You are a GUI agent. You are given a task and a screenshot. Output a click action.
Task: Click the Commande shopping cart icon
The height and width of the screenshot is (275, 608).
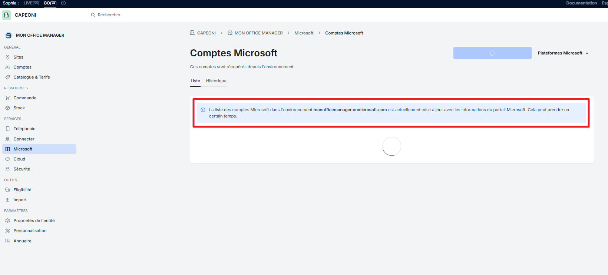tap(7, 98)
